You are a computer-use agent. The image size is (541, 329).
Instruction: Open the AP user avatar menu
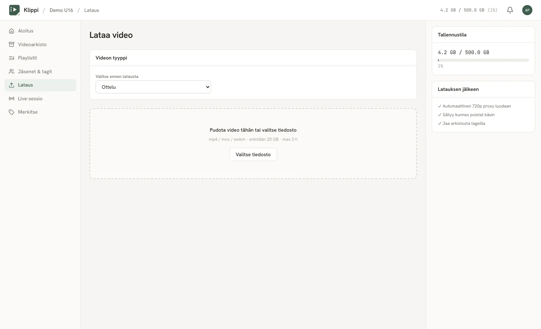coord(527,10)
